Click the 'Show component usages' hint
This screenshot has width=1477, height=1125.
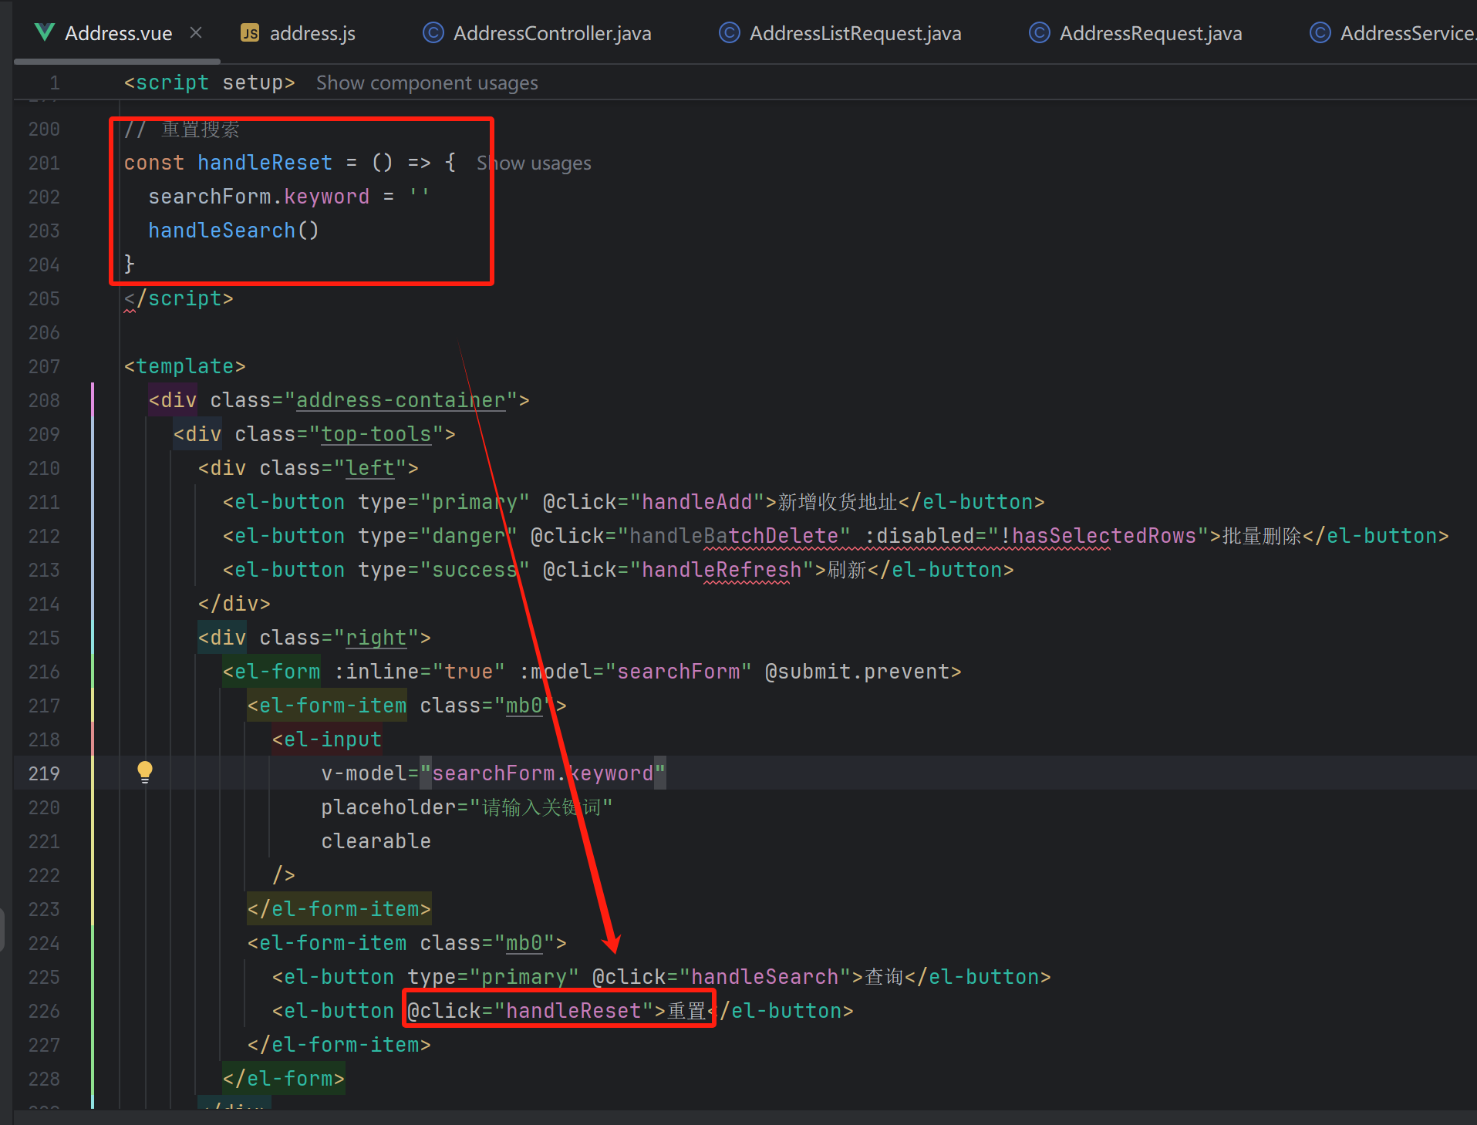427,83
